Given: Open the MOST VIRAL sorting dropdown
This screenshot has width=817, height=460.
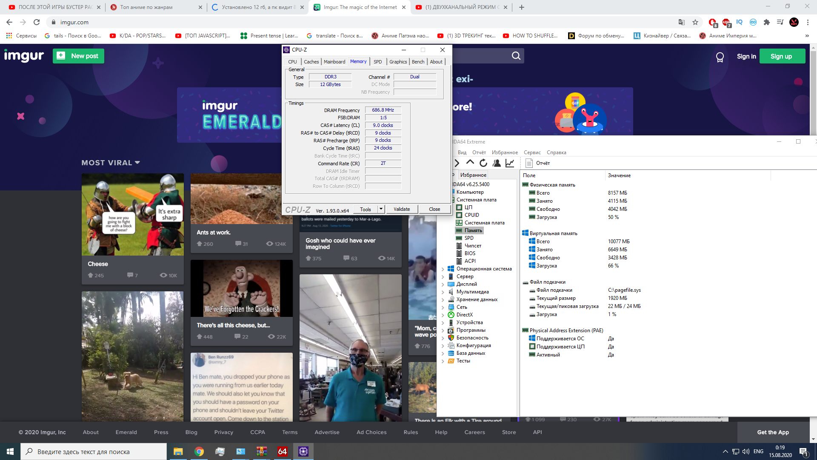Looking at the screenshot, I should tap(111, 163).
